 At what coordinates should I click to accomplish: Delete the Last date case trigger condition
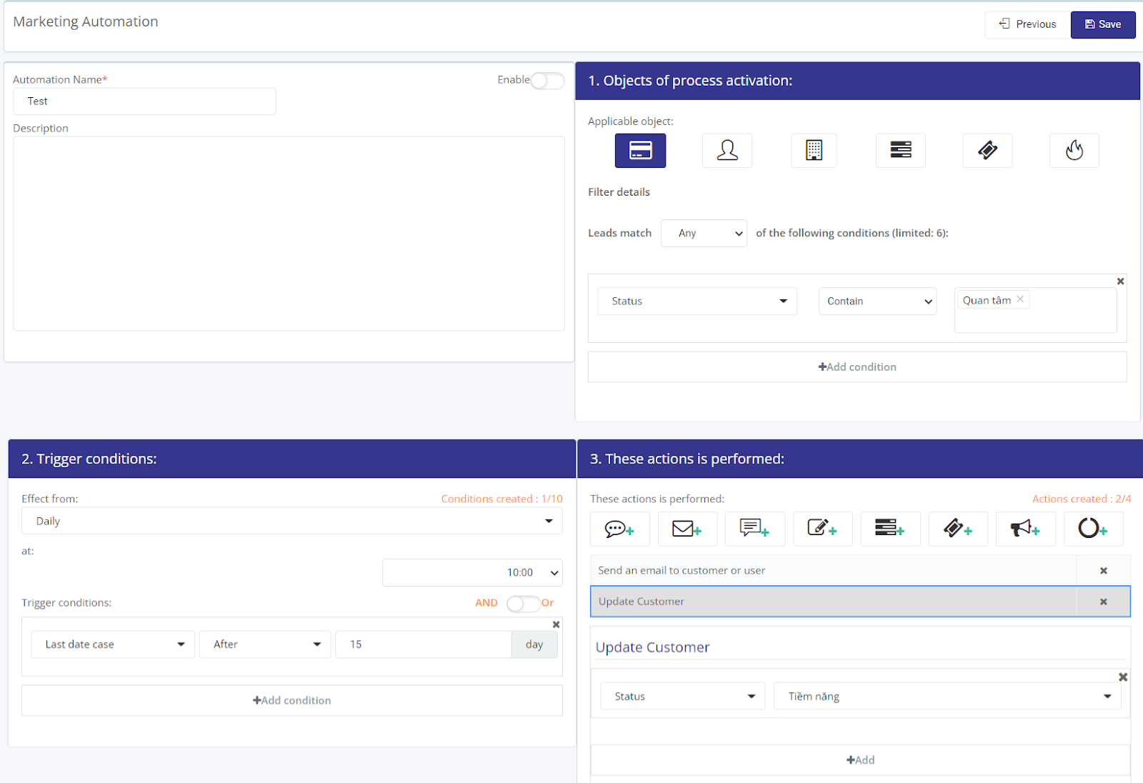556,624
